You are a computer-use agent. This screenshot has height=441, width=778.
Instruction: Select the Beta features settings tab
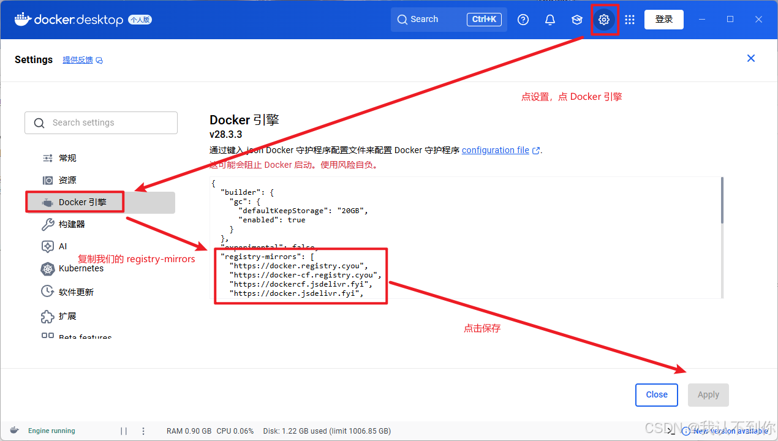point(100,336)
